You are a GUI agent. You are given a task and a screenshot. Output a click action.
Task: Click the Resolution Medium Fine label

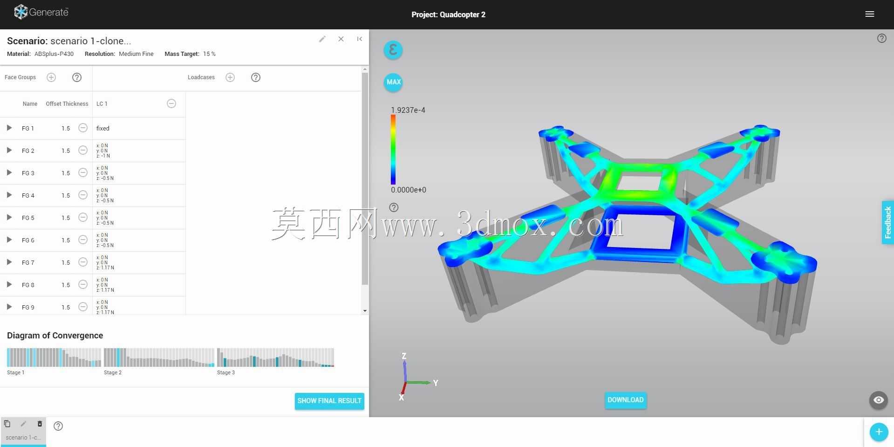pos(119,54)
